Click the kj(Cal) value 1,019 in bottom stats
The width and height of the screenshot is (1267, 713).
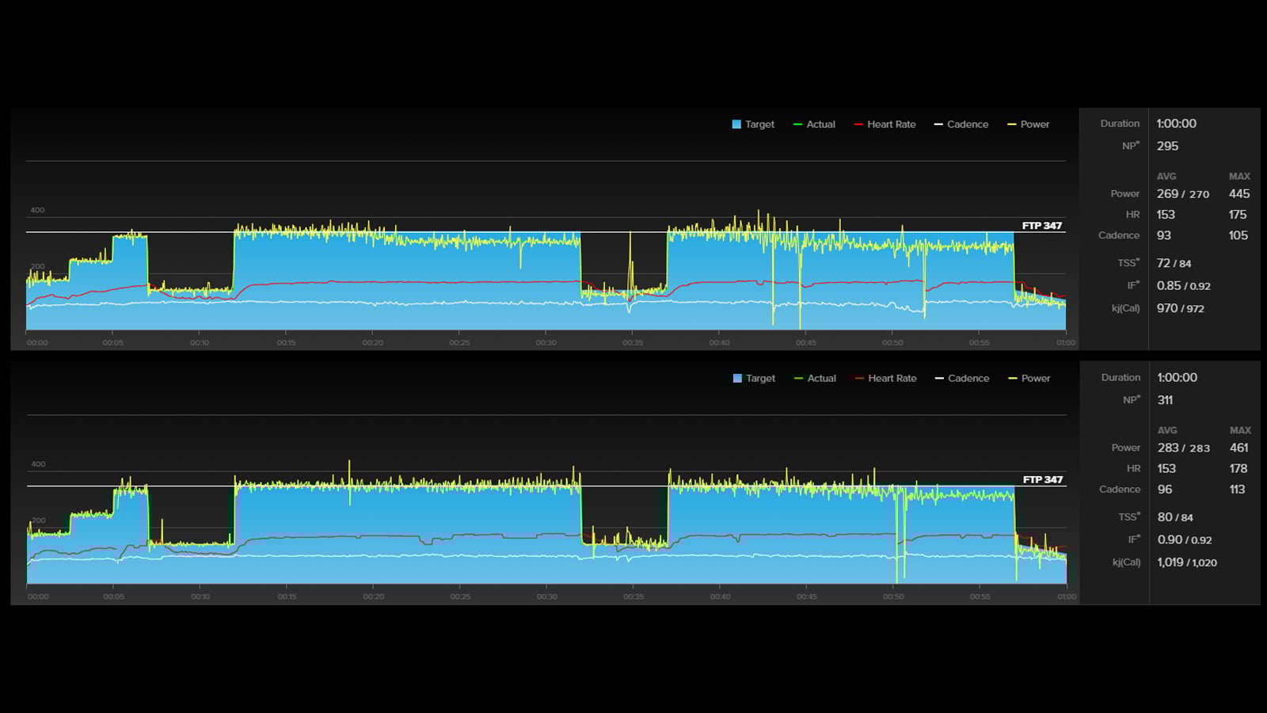pos(1170,562)
